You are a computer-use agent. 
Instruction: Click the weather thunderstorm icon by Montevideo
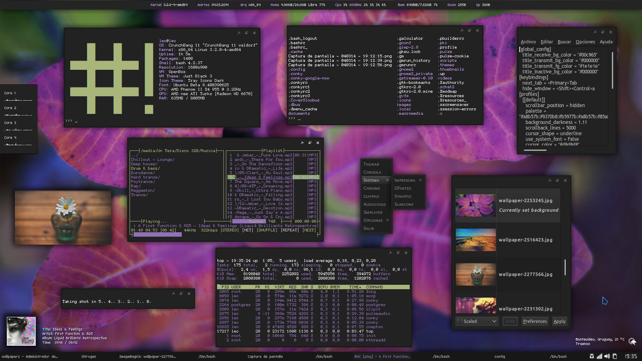coord(632,341)
